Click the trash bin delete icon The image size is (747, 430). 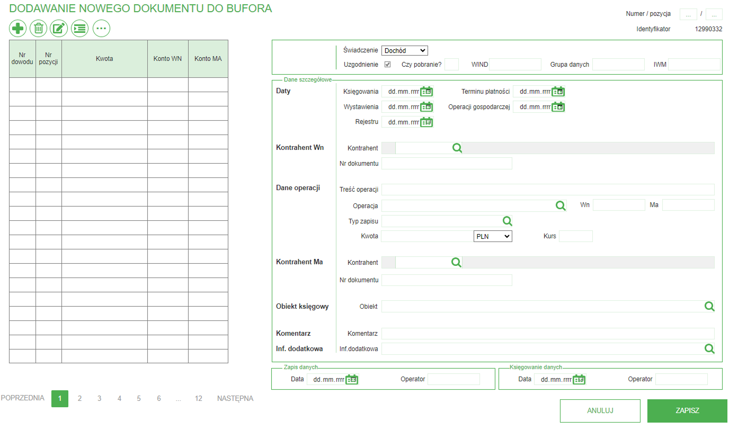[x=39, y=29]
